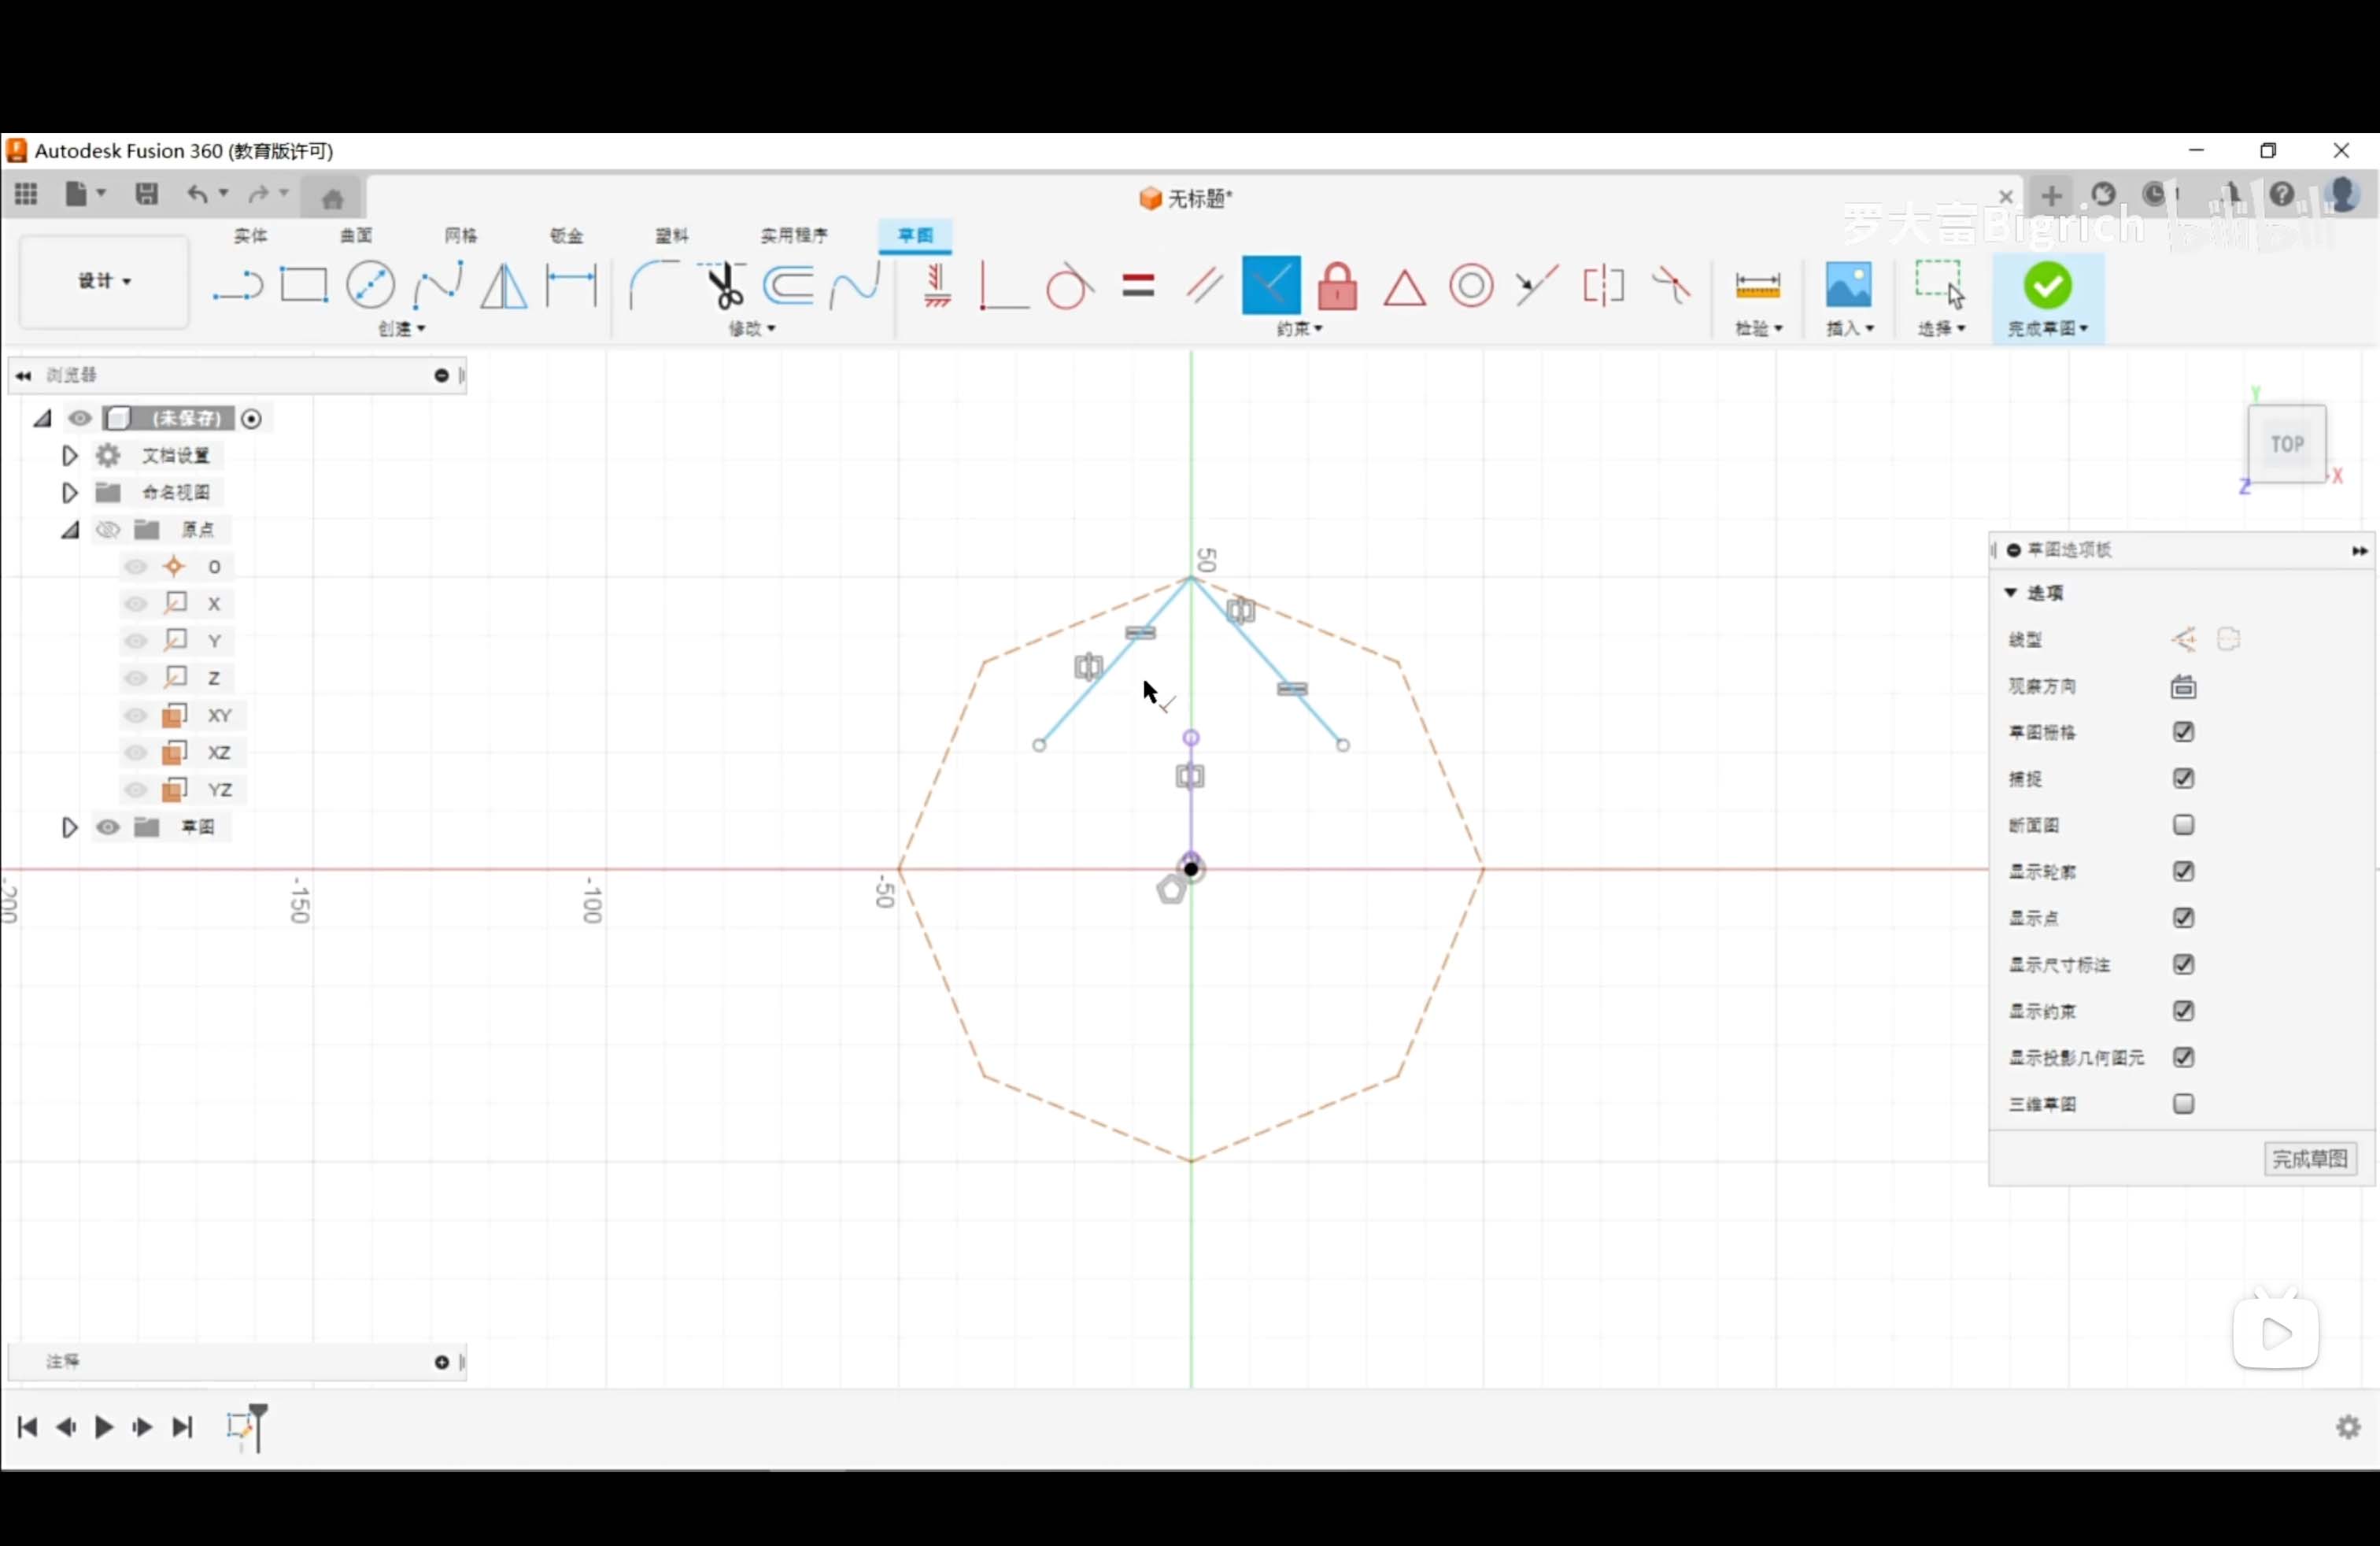Apply the Fix/Lock constraint

1337,287
